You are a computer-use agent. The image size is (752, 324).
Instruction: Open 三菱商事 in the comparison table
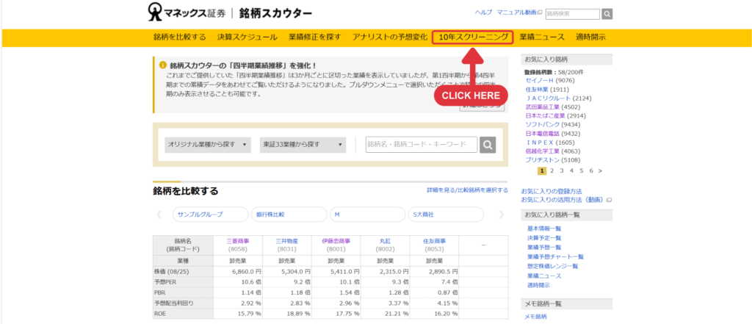(238, 241)
